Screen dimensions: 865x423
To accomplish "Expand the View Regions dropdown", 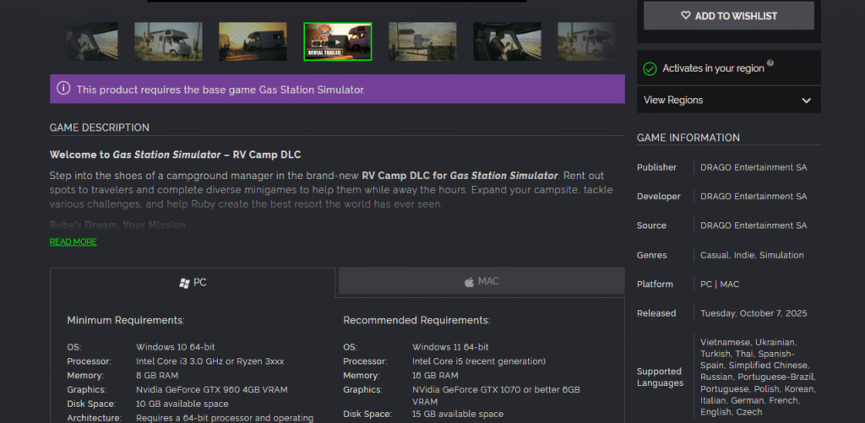I will tap(728, 100).
